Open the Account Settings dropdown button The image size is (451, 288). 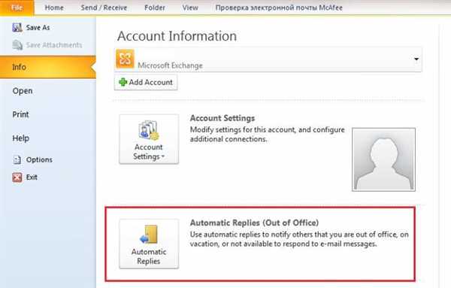click(149, 139)
